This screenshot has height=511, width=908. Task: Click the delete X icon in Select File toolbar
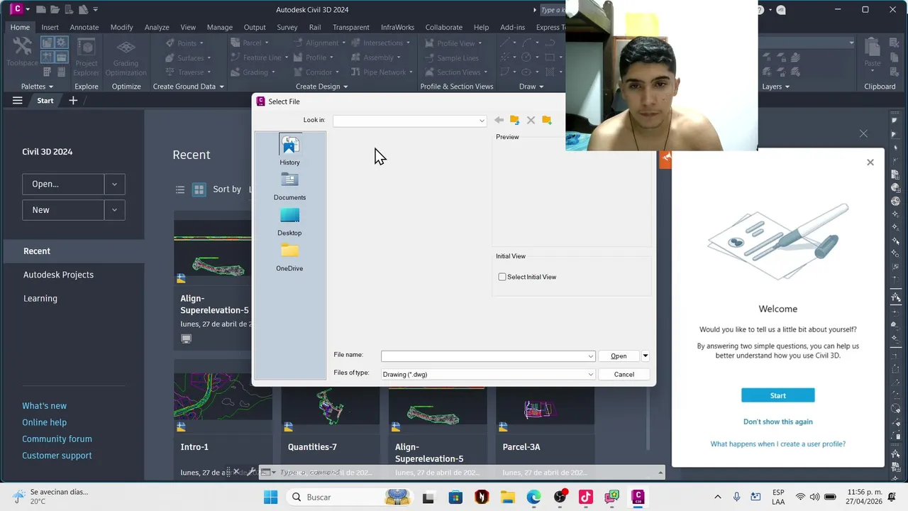point(531,120)
